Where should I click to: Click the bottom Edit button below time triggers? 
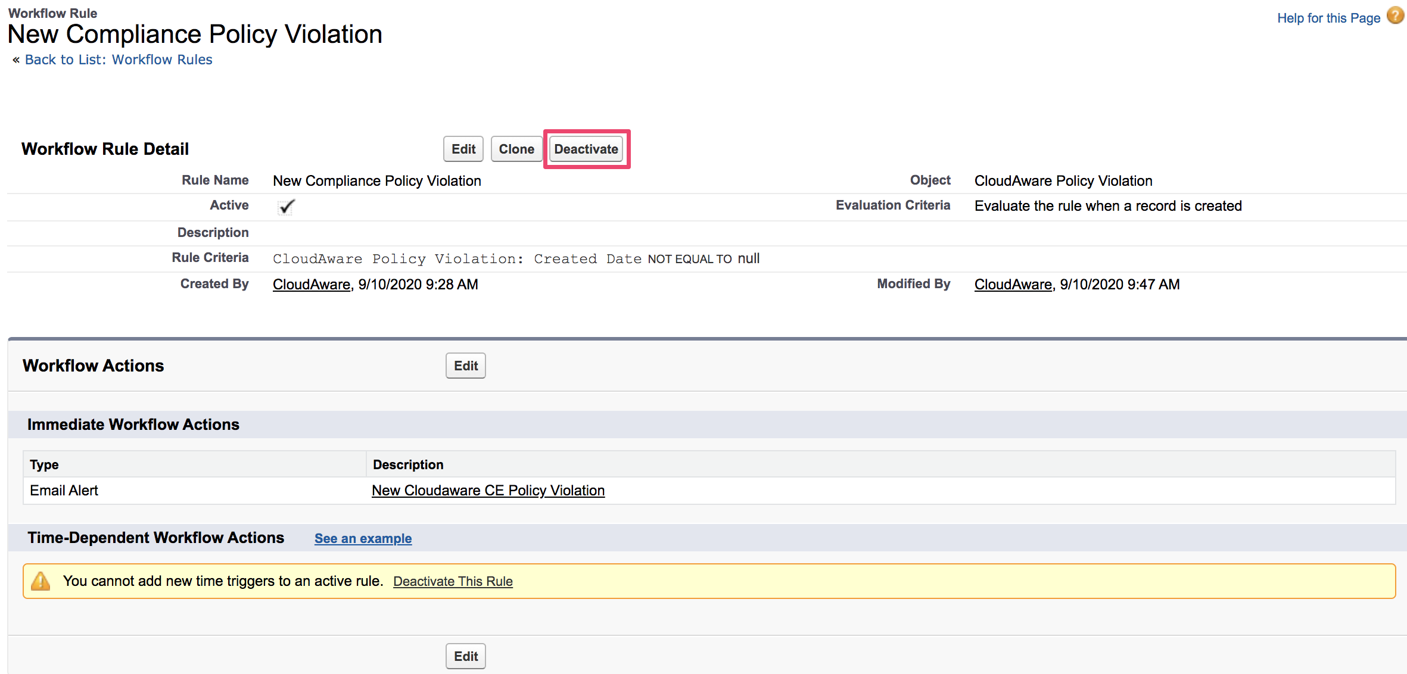(x=465, y=656)
